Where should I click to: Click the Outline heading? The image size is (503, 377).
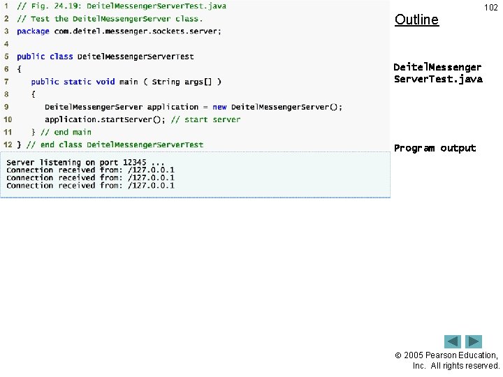pos(416,20)
